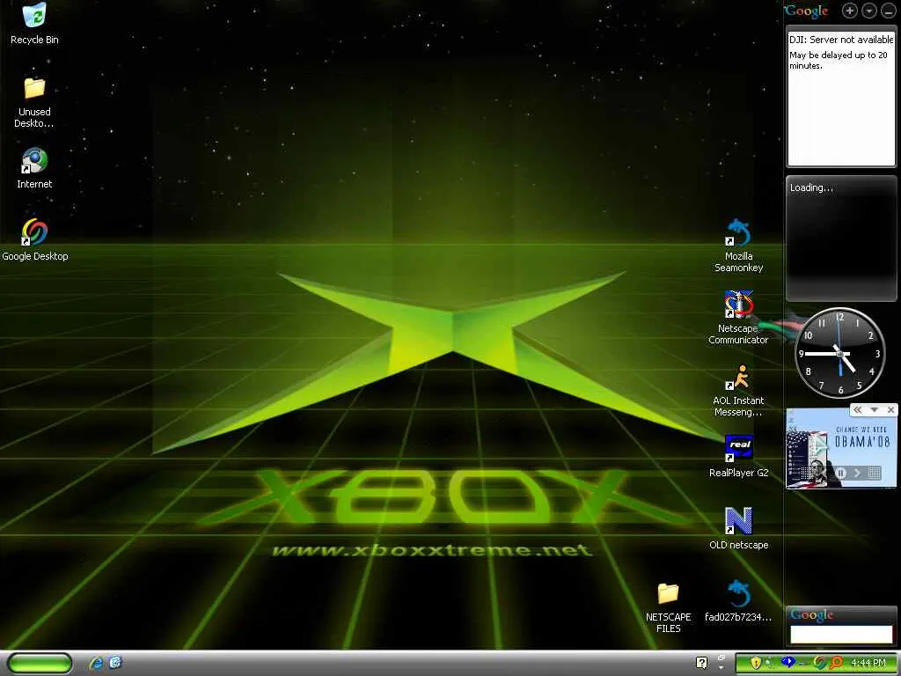Launch the Internet shortcut on the desktop

[x=34, y=160]
